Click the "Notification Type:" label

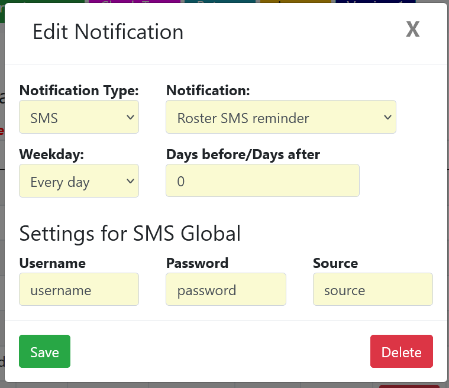(79, 90)
